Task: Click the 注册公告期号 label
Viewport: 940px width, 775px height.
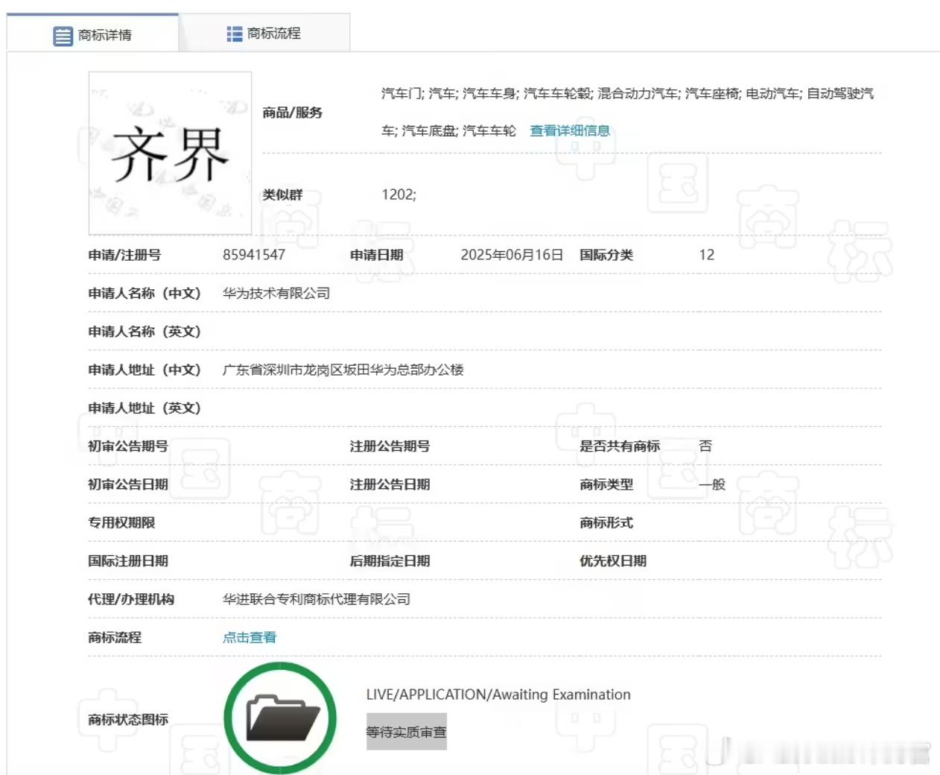Action: pyautogui.click(x=390, y=446)
